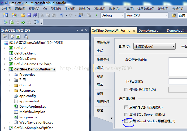Open the 工具(T) menu
The width and height of the screenshot is (187, 131).
click(x=128, y=9)
